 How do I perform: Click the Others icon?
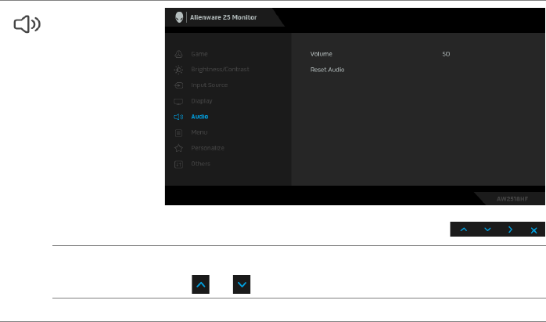[x=178, y=165]
